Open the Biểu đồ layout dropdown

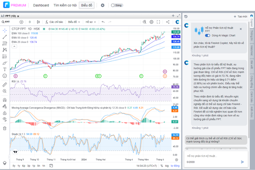(74, 22)
